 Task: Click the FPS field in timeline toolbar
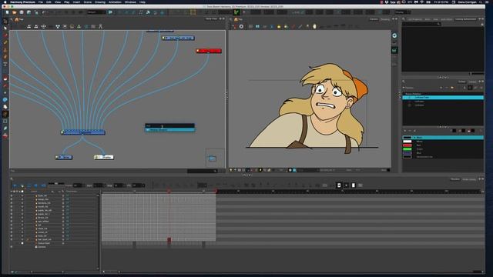coord(138,185)
